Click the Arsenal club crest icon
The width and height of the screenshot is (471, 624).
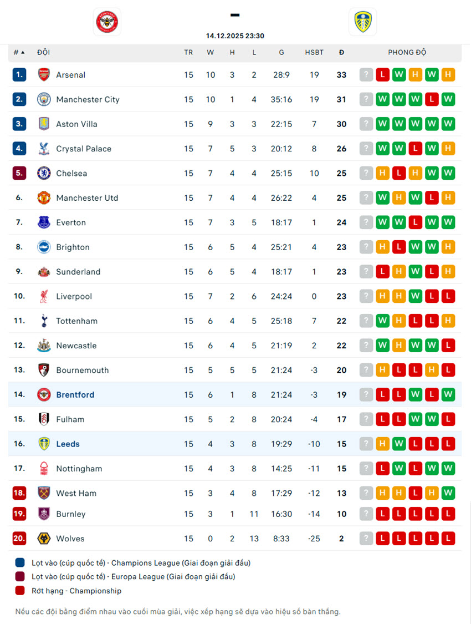point(44,75)
